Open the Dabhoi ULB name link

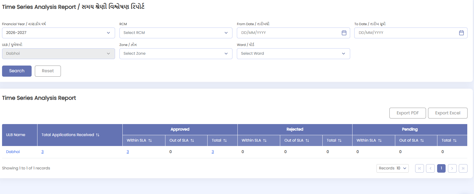tap(13, 152)
